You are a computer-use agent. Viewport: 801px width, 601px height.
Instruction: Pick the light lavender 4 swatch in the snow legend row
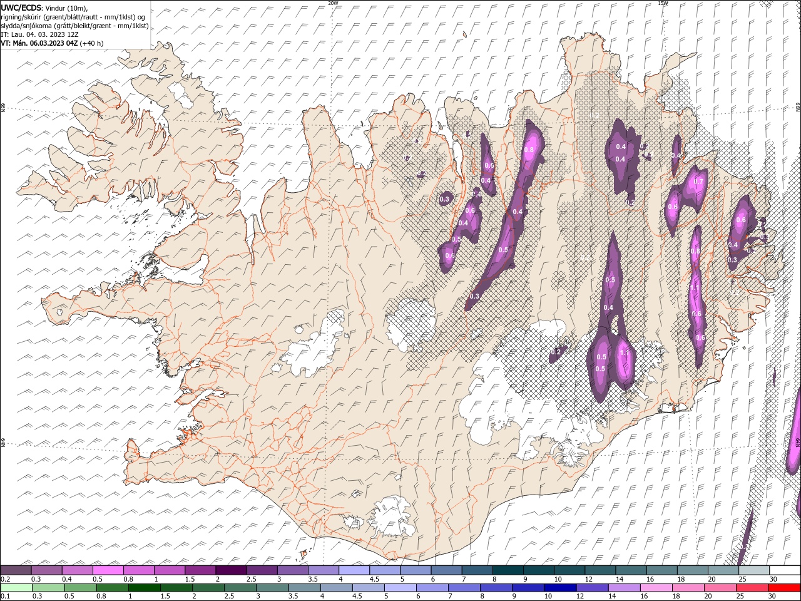click(354, 570)
